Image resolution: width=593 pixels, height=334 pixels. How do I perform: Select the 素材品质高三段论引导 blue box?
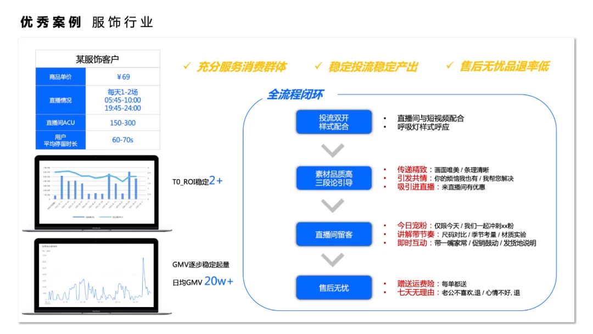pos(334,177)
